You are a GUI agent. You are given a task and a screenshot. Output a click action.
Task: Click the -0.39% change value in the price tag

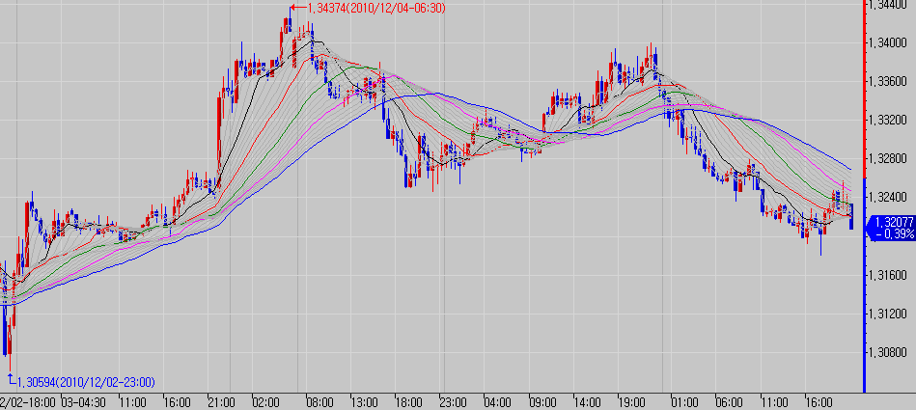(888, 233)
